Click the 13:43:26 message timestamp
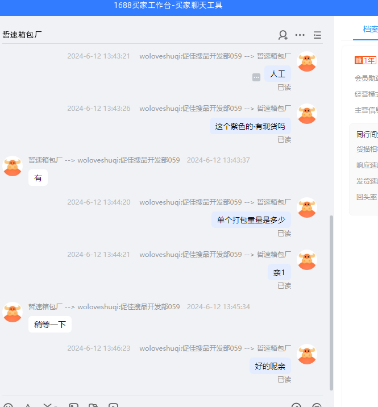This screenshot has width=378, height=407. point(99,109)
